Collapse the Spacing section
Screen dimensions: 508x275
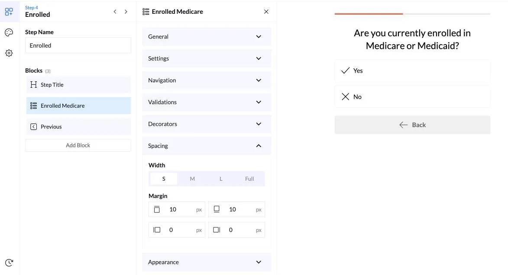pyautogui.click(x=207, y=146)
